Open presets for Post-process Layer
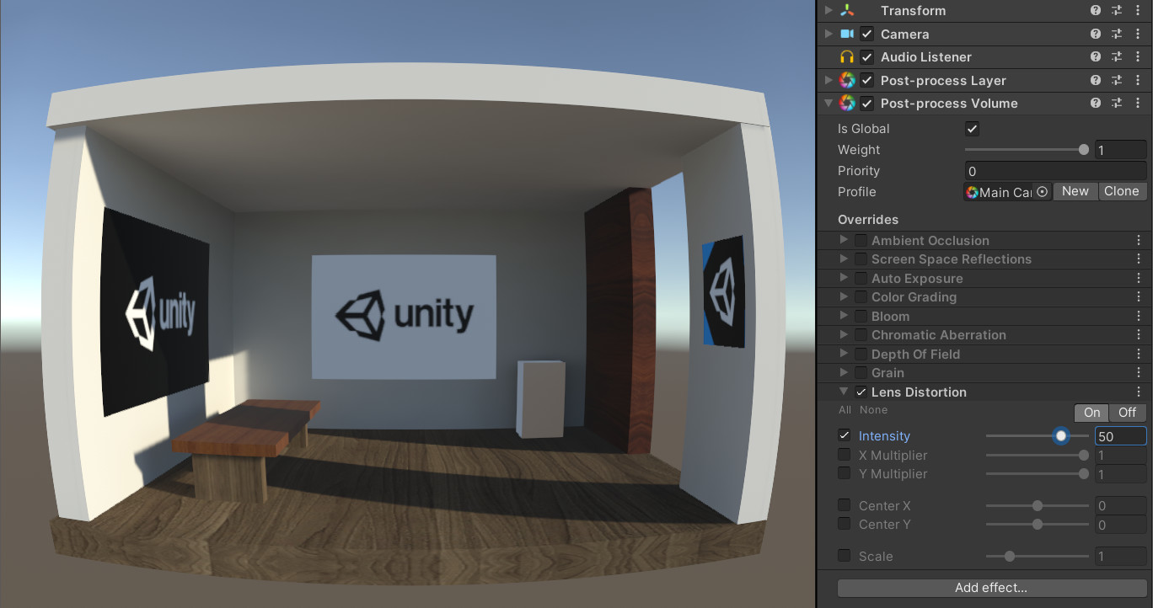Screen dimensions: 1153x608 pyautogui.click(x=1117, y=81)
